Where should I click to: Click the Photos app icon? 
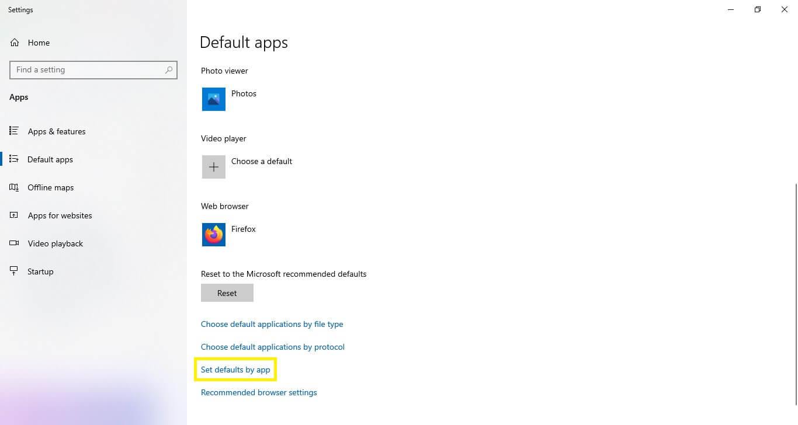(x=214, y=99)
